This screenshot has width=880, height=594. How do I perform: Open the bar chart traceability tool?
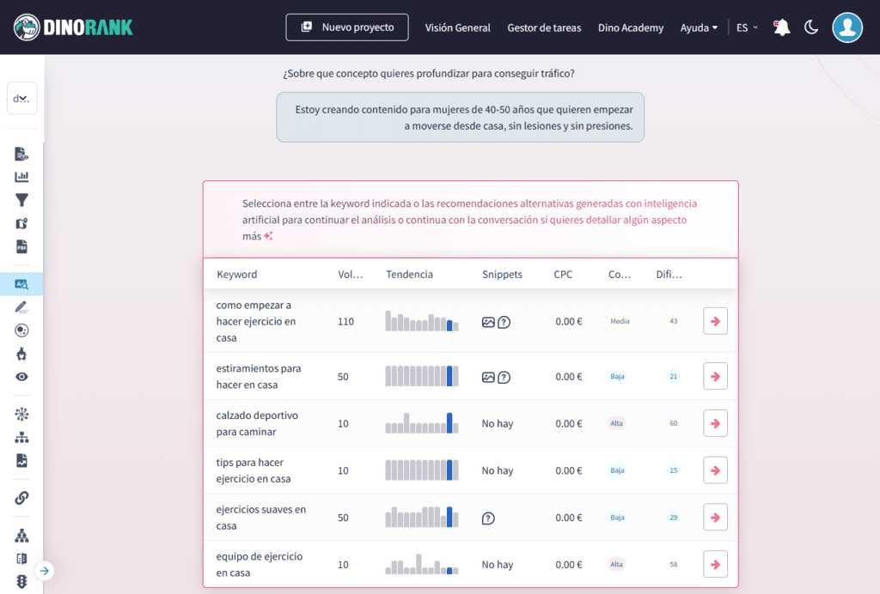tap(21, 177)
